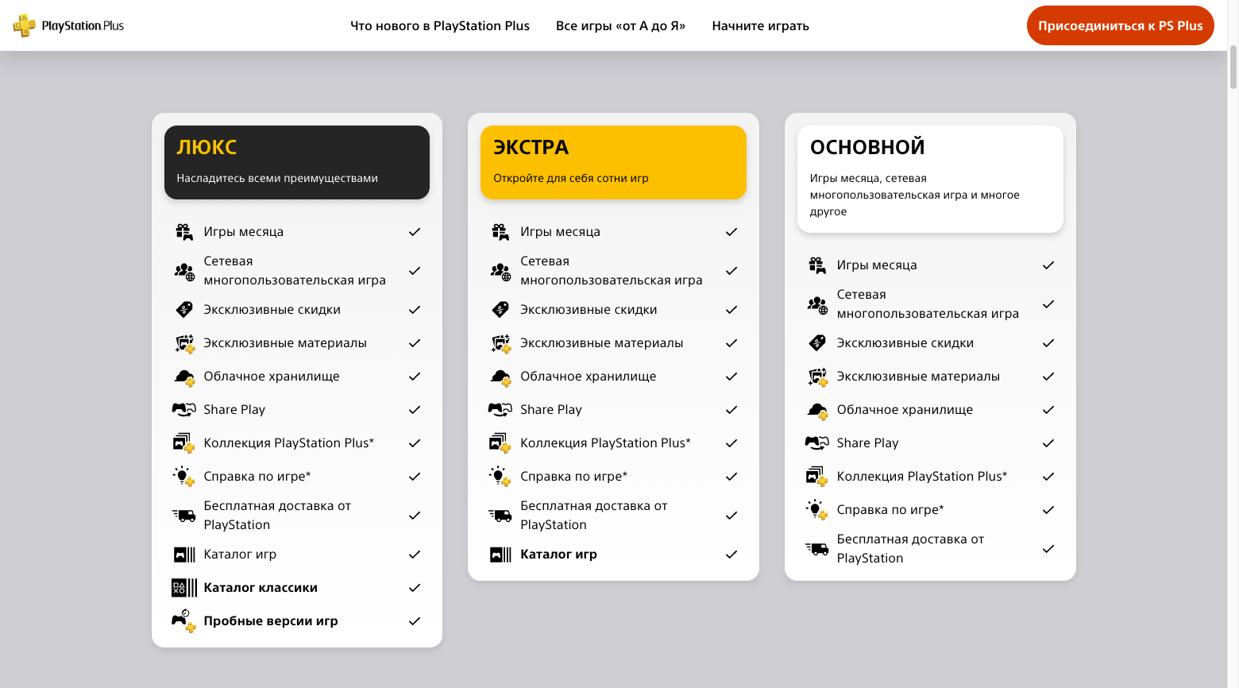Click "Игры месяца" icon in ЭКСТРА column
1239x688 pixels.
(500, 232)
